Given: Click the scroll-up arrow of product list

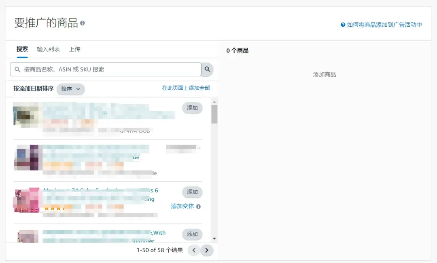Looking at the screenshot, I should (x=214, y=102).
